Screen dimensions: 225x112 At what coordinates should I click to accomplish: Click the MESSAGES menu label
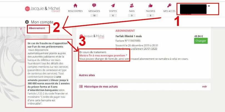click(x=94, y=11)
